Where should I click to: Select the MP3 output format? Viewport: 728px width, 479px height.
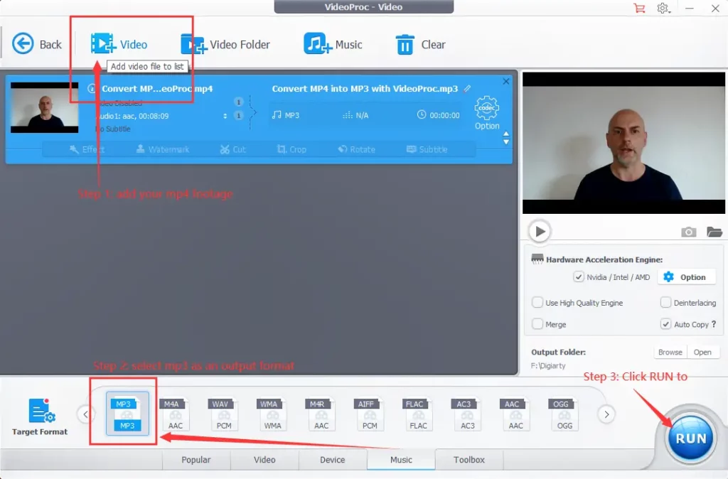point(127,414)
